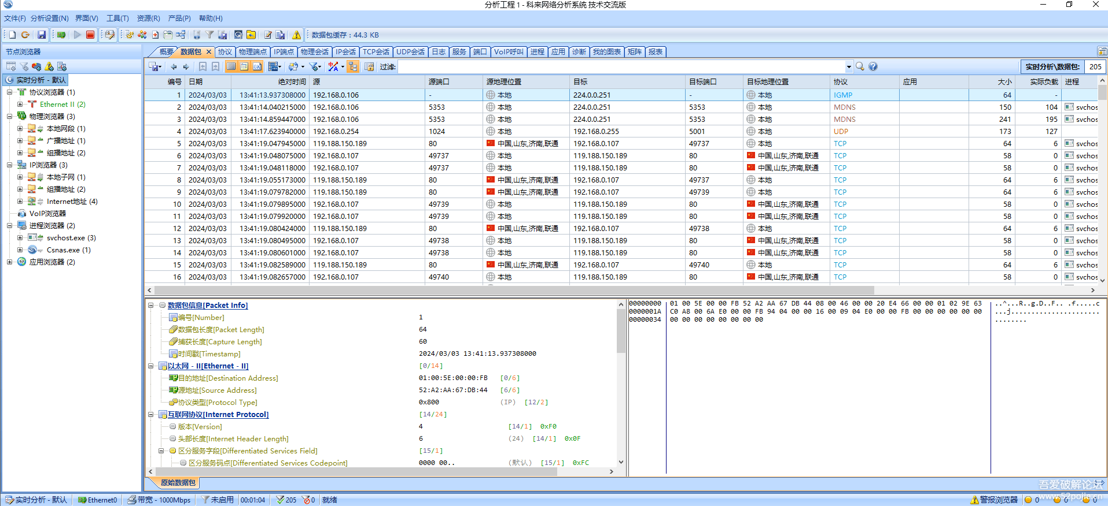1108x506 pixels.
Task: Save the project with floppy icon
Action: (x=42, y=35)
